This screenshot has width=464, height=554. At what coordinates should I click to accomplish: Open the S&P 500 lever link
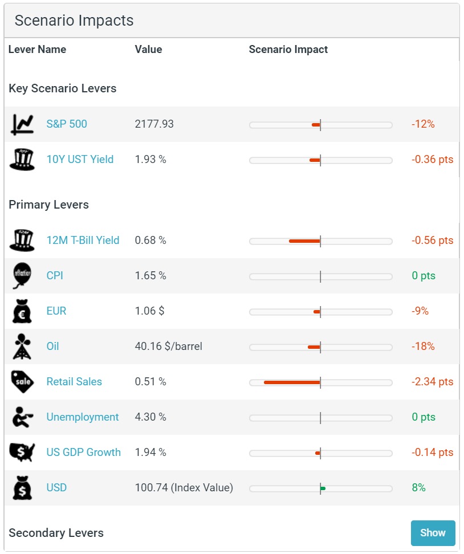click(67, 124)
